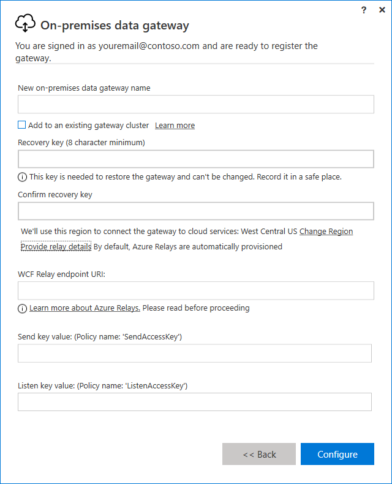Click info icon beside recovery key note
This screenshot has height=484, width=392.
point(23,177)
